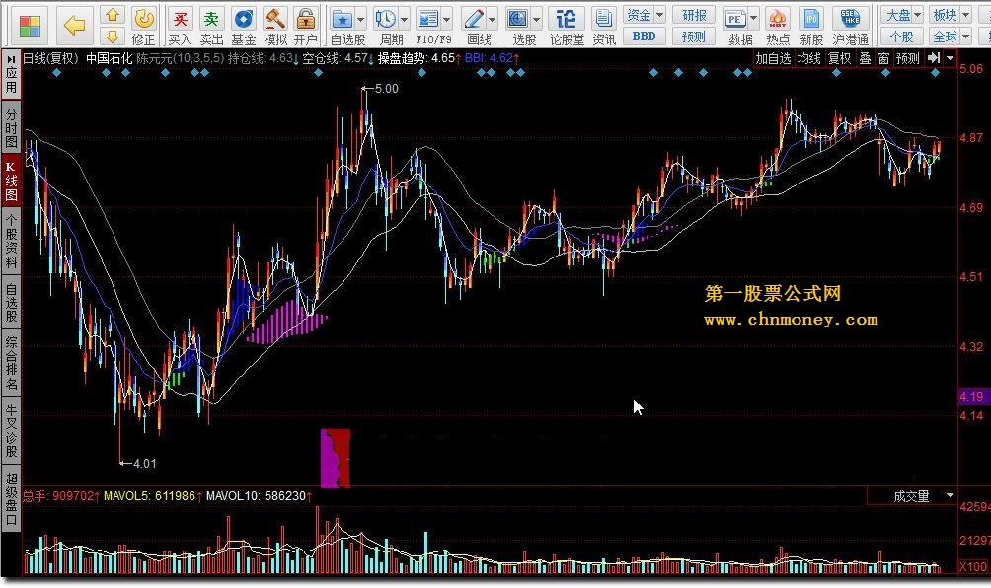This screenshot has width=991, height=588.
Task: Toggle 复权 price adjustment in chart header
Action: (x=839, y=59)
